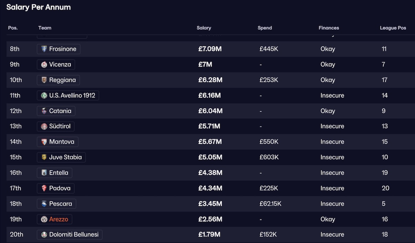Viewport: 415px width, 243px height.
Task: Click the U.S. Avellino 1912 badge icon
Action: click(x=44, y=95)
